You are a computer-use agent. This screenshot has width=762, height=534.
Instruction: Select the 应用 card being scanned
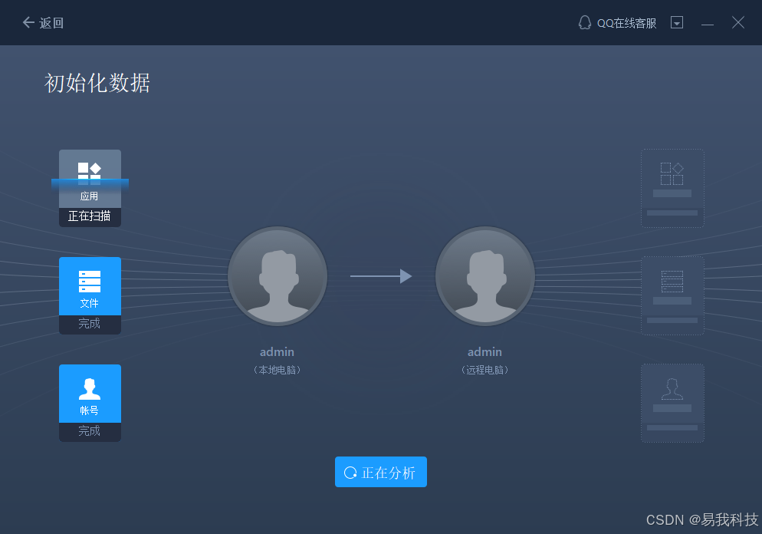90,188
